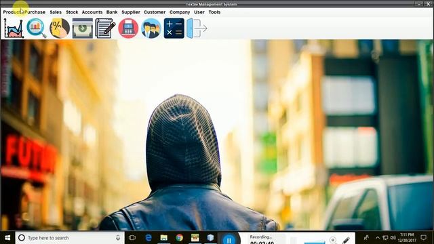The image size is (434, 244).
Task: Open the Bank menu
Action: click(112, 12)
